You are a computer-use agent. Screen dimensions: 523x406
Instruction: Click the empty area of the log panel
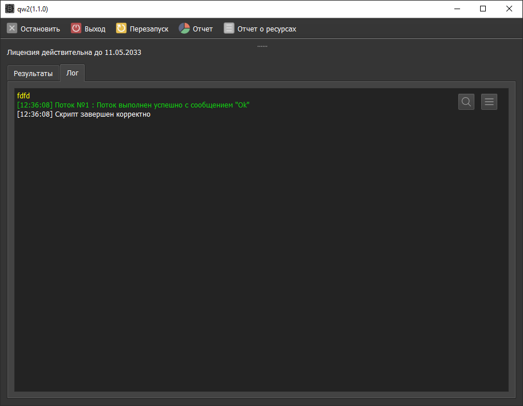[x=261, y=257]
